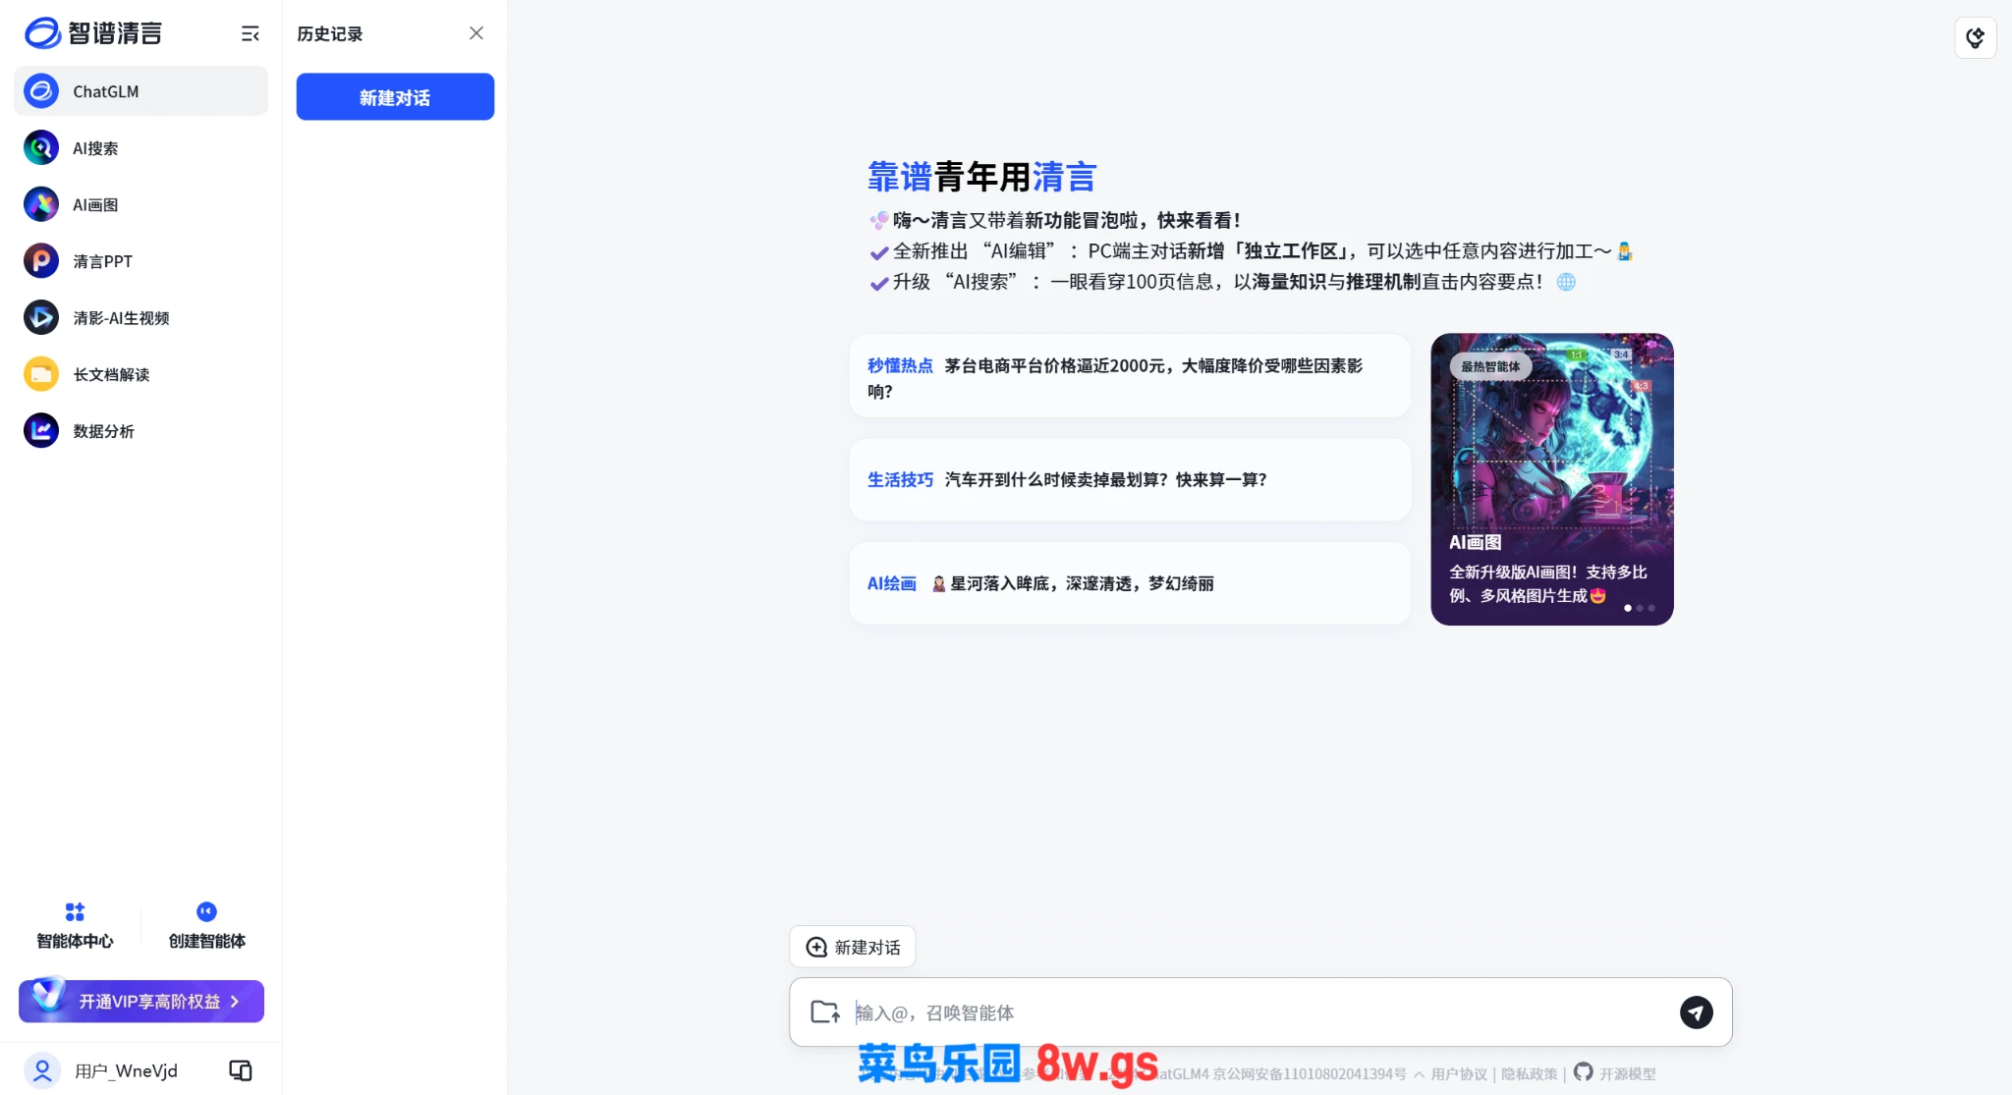Close the 历史记录 panel
This screenshot has width=2012, height=1095.
pos(476,33)
